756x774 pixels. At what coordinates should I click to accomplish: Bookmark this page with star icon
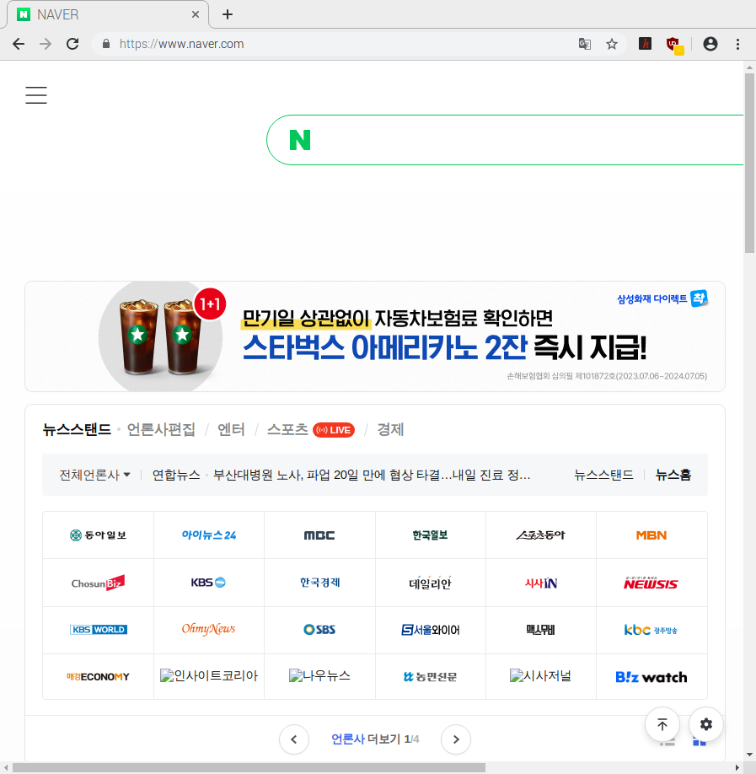click(x=612, y=44)
